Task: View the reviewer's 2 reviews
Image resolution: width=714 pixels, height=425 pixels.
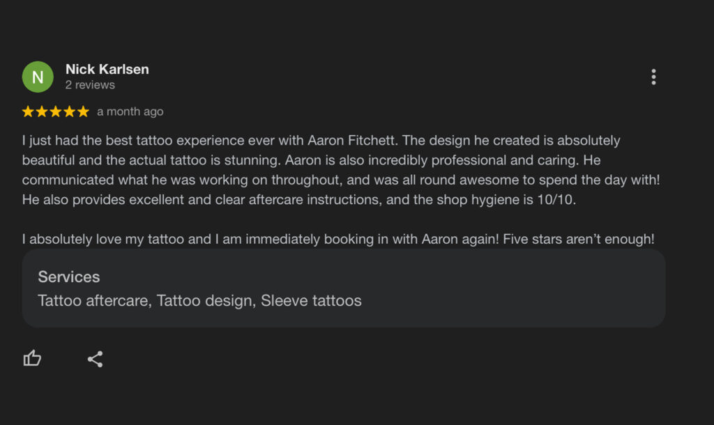Action: tap(90, 85)
